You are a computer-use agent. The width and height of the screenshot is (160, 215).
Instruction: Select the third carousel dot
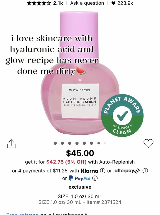click(x=69, y=143)
